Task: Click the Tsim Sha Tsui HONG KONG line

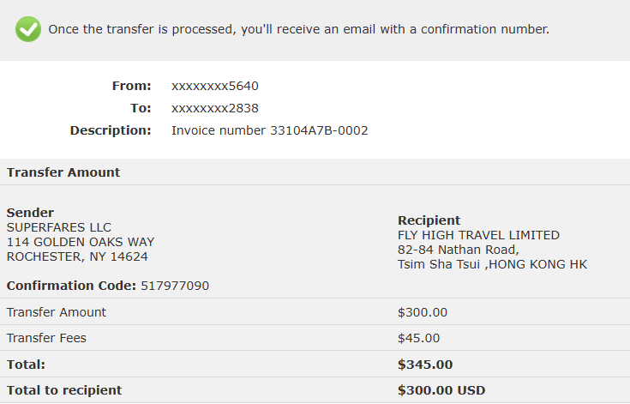Action: (493, 264)
